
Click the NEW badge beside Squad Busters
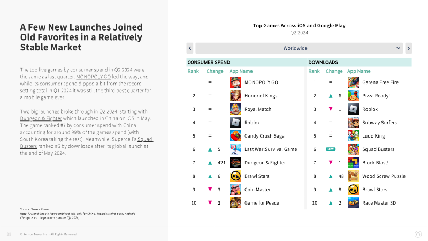(331, 149)
